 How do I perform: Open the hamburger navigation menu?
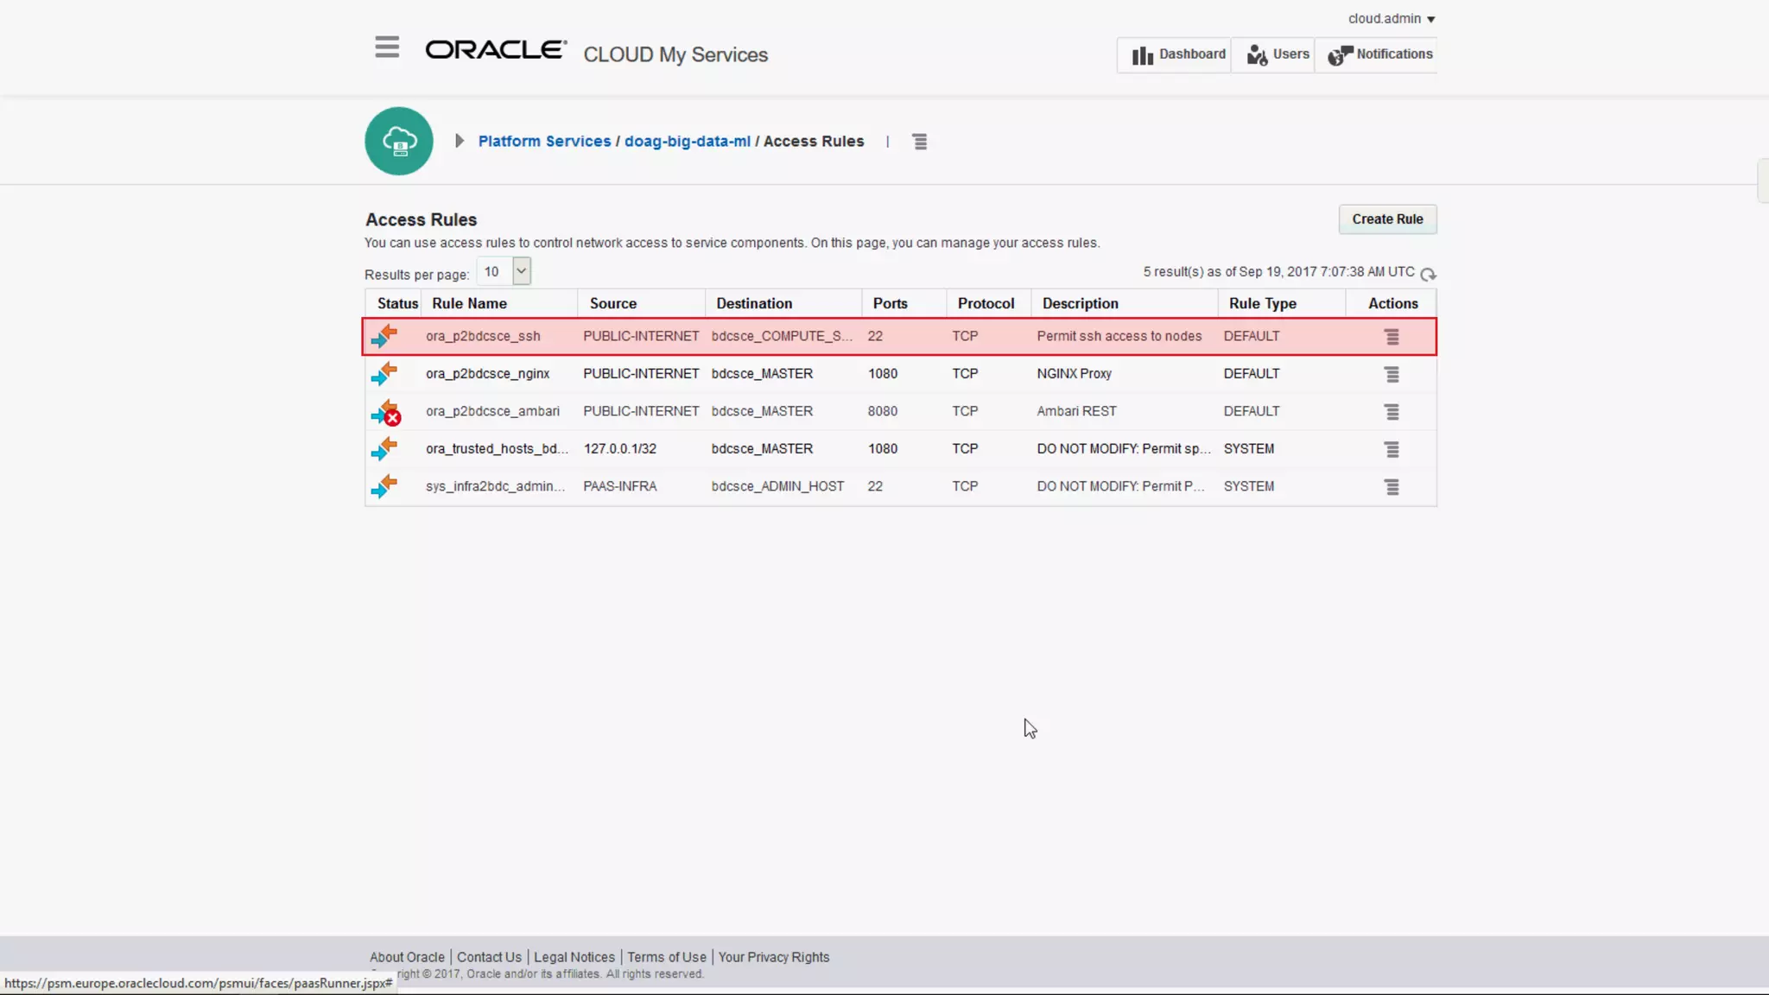(x=387, y=47)
